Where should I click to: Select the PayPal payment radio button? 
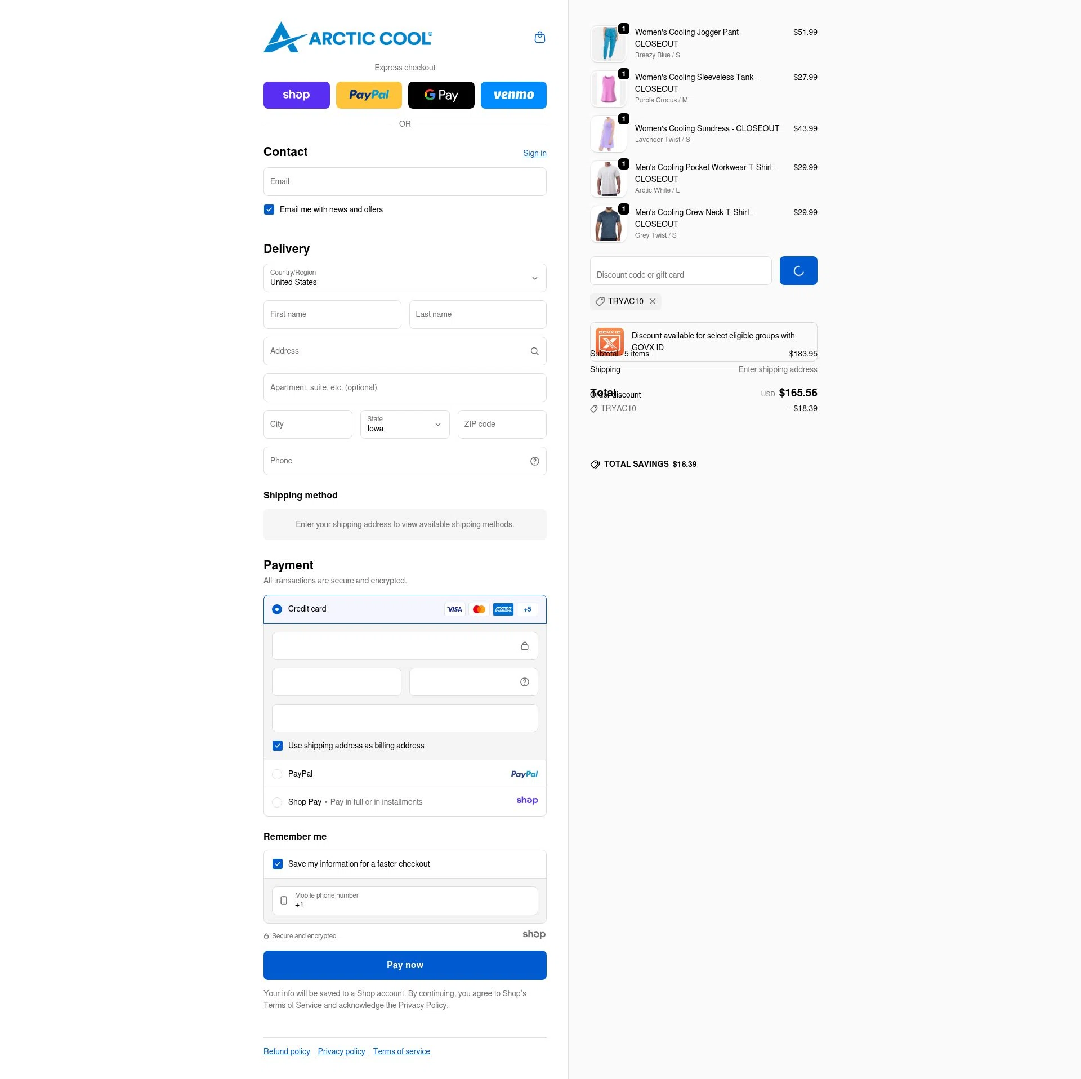277,774
